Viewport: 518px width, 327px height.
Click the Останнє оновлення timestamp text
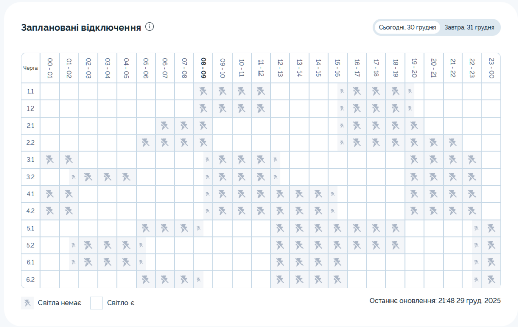tap(435, 300)
